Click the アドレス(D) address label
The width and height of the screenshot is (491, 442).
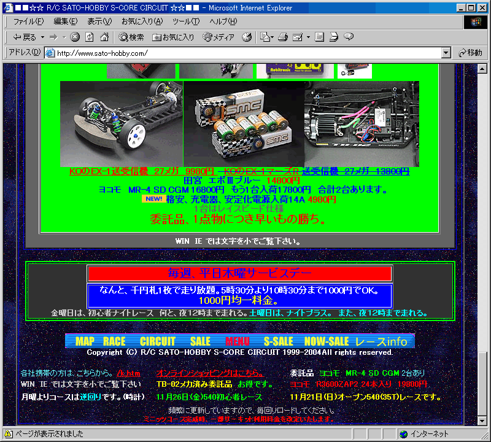coord(25,52)
